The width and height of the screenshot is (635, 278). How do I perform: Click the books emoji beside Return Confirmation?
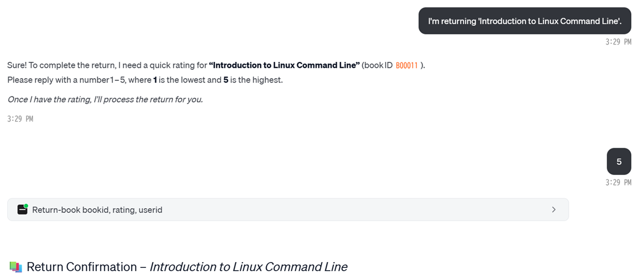pos(16,267)
